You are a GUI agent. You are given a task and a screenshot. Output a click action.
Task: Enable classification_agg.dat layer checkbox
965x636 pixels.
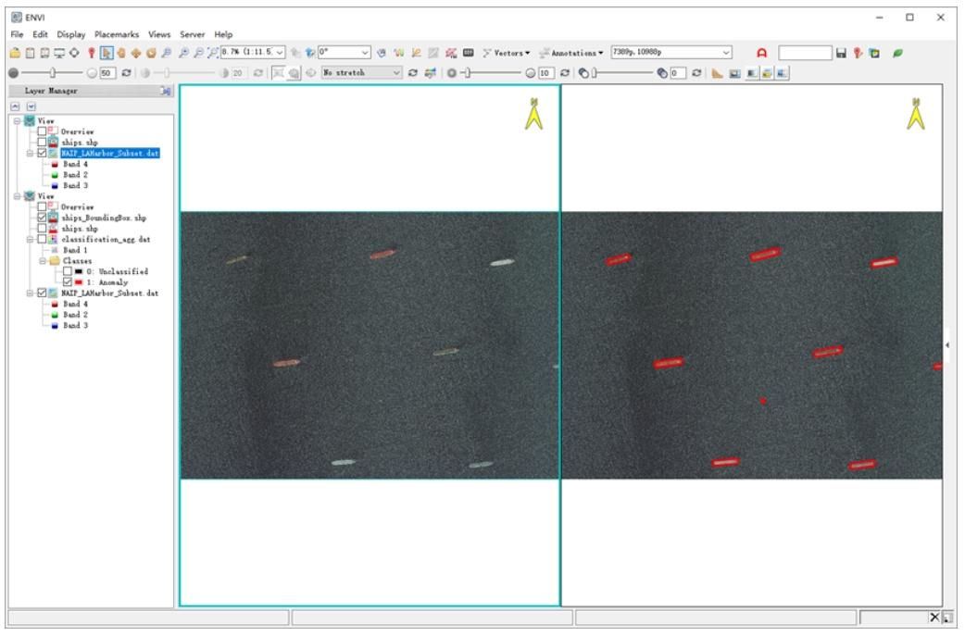42,239
